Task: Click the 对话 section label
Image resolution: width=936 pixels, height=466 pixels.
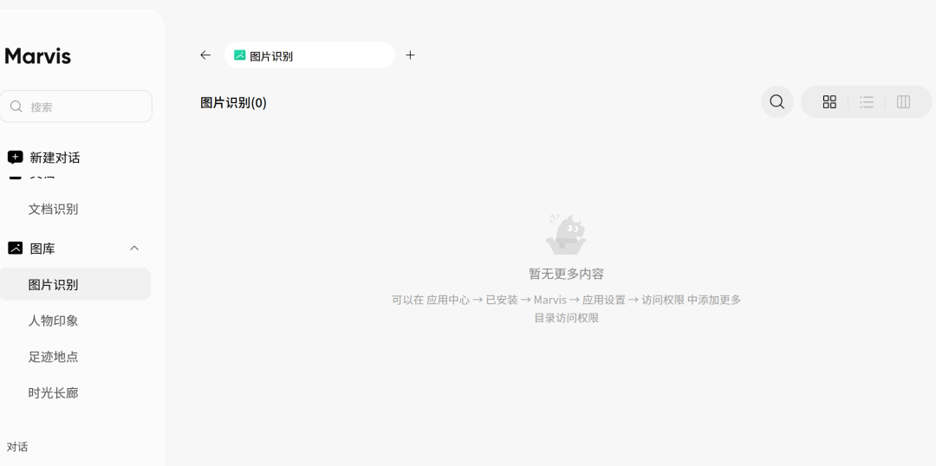Action: coord(17,447)
